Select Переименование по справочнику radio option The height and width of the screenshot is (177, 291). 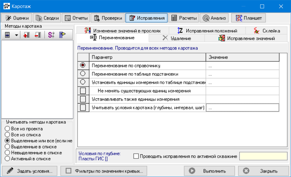[x=83, y=65]
